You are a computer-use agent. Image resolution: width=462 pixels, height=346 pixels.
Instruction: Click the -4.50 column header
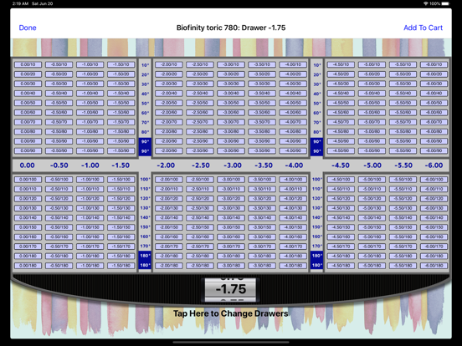pyautogui.click(x=341, y=165)
